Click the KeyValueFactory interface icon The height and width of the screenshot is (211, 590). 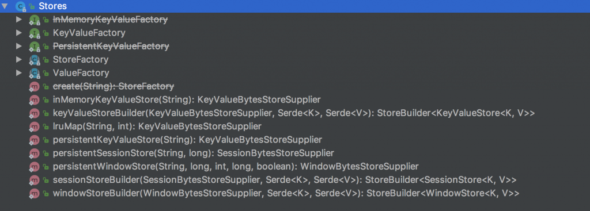35,33
